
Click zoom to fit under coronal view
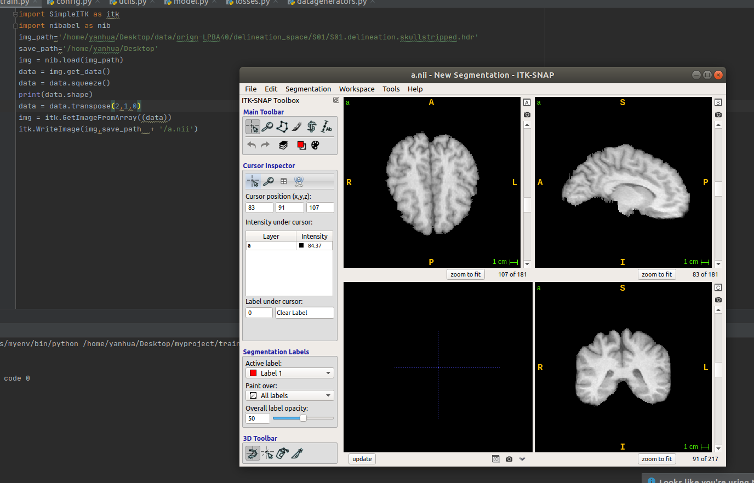coord(656,459)
